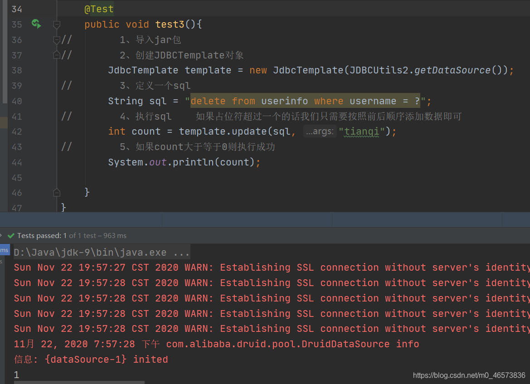Click the 'String sql' declaration on line 40
Screen dimensions: 530x384
click(x=137, y=101)
